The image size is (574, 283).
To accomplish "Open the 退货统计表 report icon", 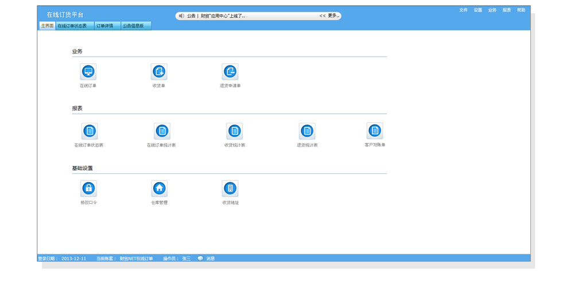I will click(x=307, y=131).
